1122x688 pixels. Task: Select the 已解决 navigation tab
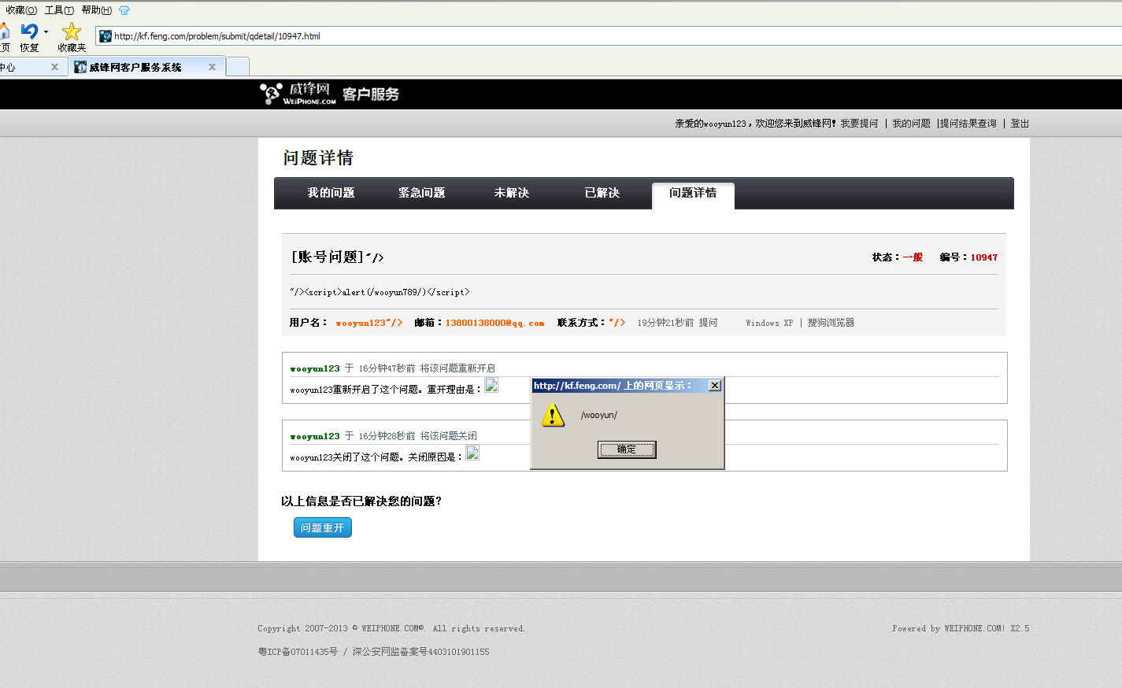click(x=602, y=193)
